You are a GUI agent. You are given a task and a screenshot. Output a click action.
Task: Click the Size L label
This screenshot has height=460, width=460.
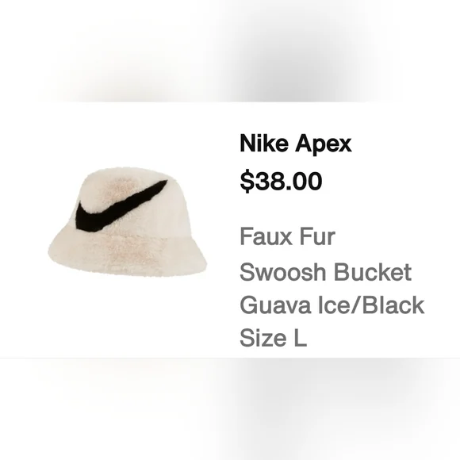(273, 338)
